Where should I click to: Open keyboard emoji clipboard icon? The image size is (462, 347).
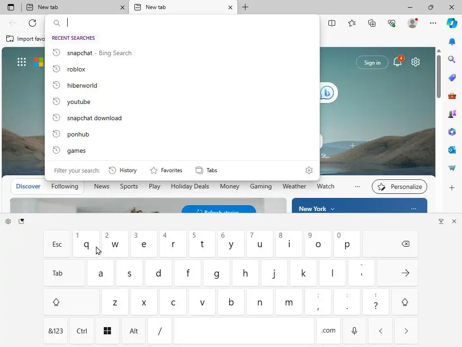pyautogui.click(x=21, y=221)
